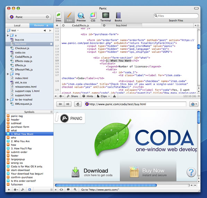207x198 pixels.
Task: Select releasenotes.html file
Action: [x=29, y=87]
